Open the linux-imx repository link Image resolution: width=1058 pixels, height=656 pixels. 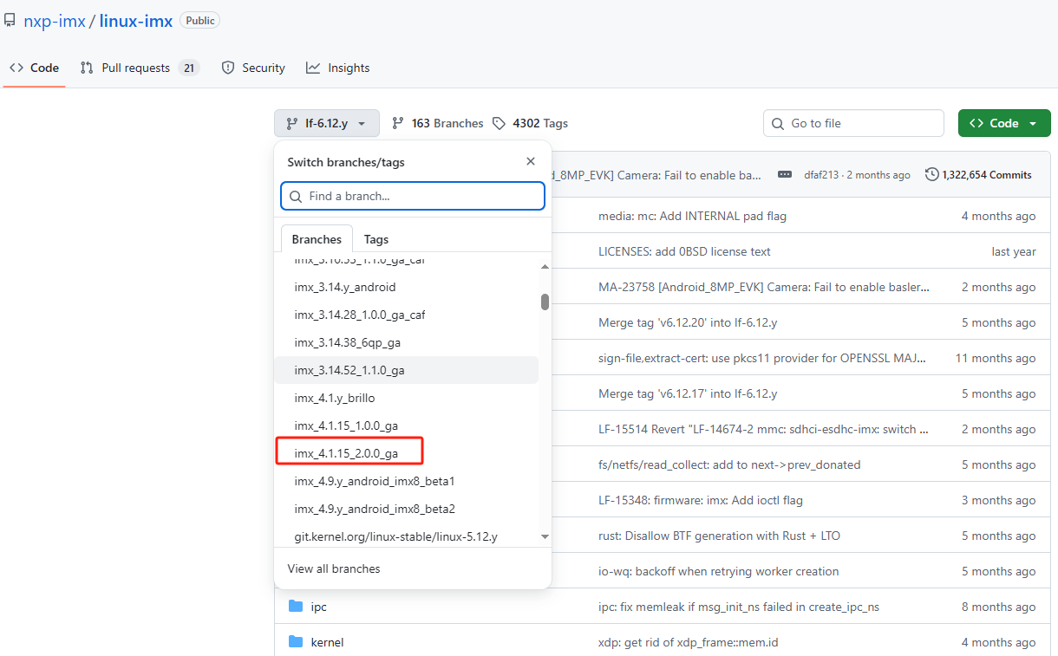click(136, 21)
